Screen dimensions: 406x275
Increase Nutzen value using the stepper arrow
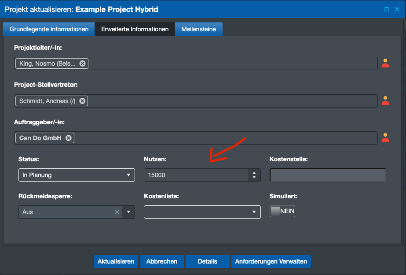[x=254, y=173]
